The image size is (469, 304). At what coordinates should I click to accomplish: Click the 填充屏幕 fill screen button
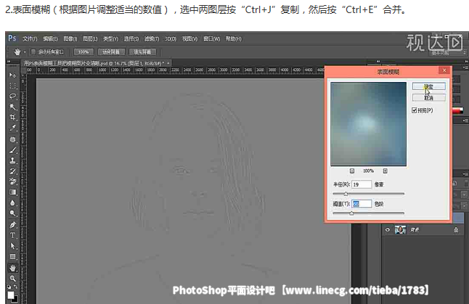(142, 52)
